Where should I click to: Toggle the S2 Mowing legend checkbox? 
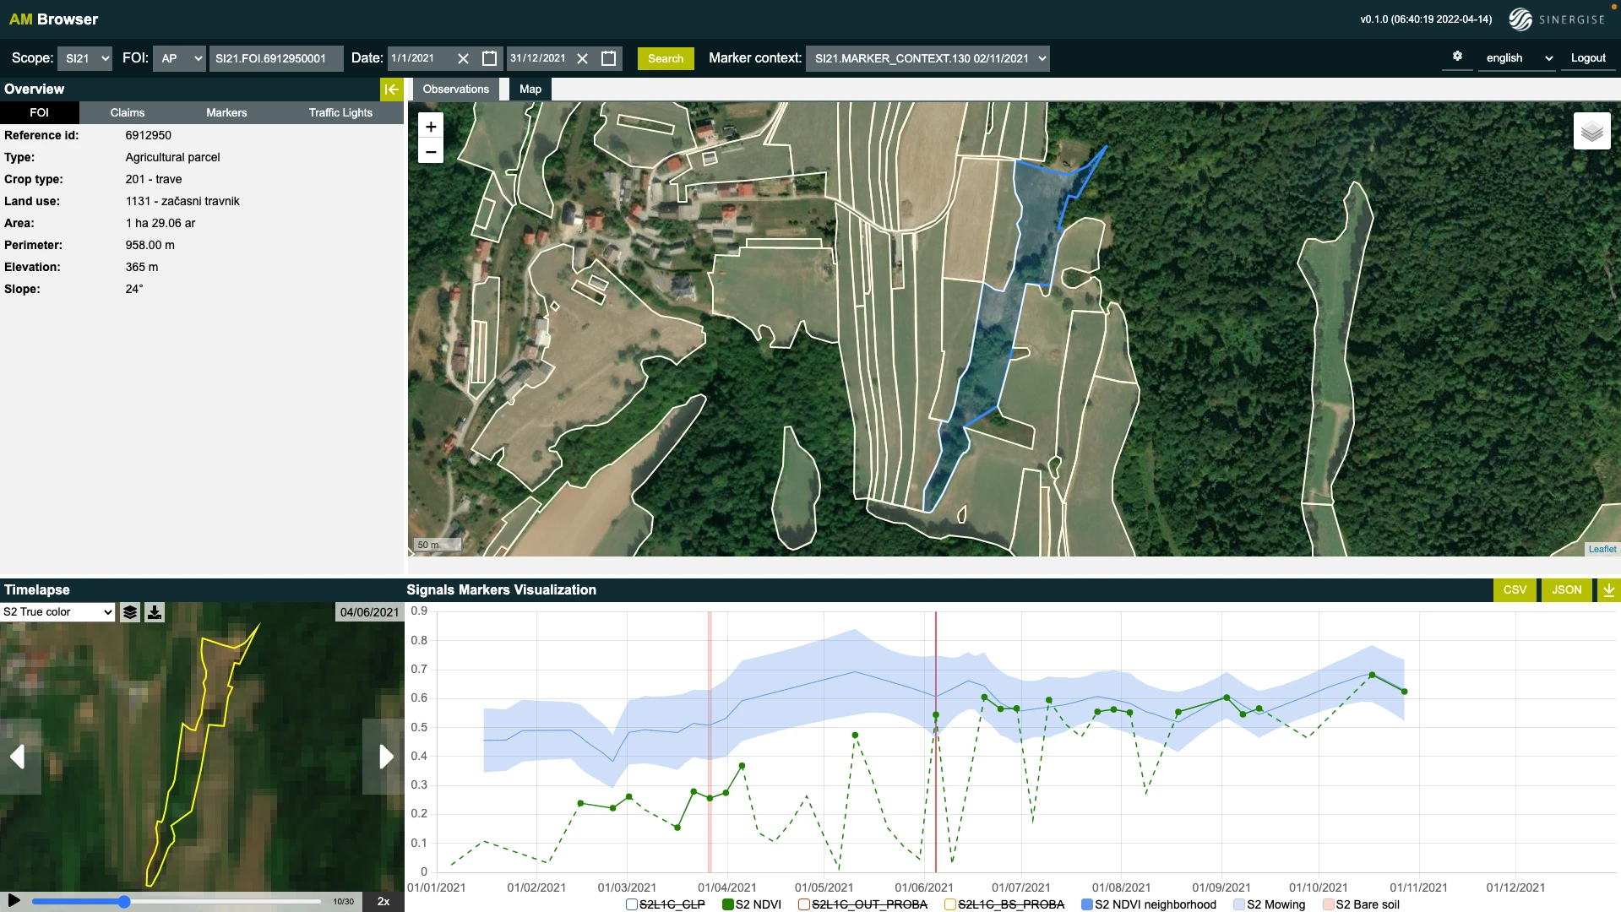pos(1239,904)
